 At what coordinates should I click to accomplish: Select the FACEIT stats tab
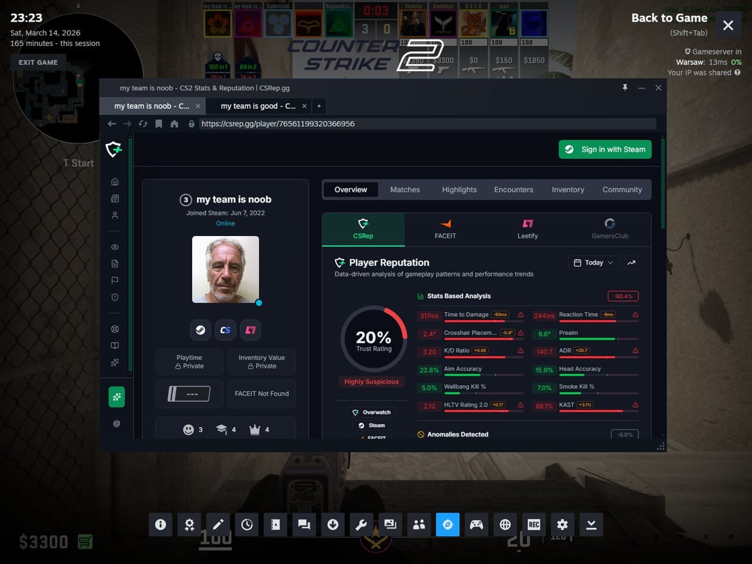(x=446, y=229)
